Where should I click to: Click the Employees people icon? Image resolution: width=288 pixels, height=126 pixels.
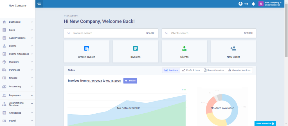tap(4, 95)
